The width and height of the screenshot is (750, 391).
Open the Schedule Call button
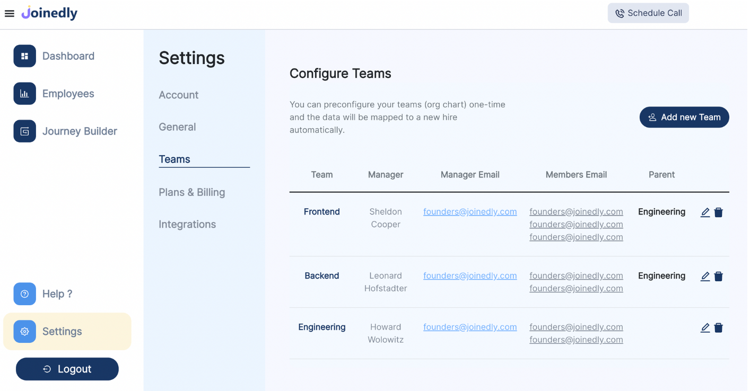pos(648,13)
